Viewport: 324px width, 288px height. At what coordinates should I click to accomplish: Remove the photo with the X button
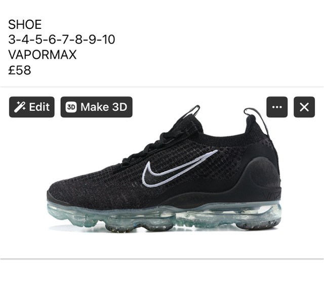[304, 107]
